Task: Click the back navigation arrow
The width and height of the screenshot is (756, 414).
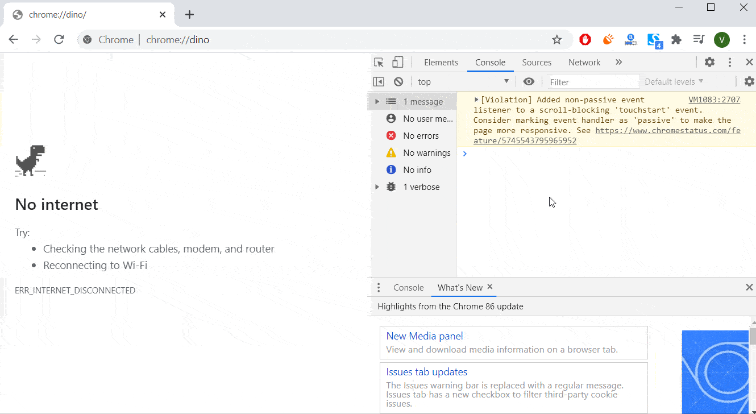Action: tap(14, 39)
